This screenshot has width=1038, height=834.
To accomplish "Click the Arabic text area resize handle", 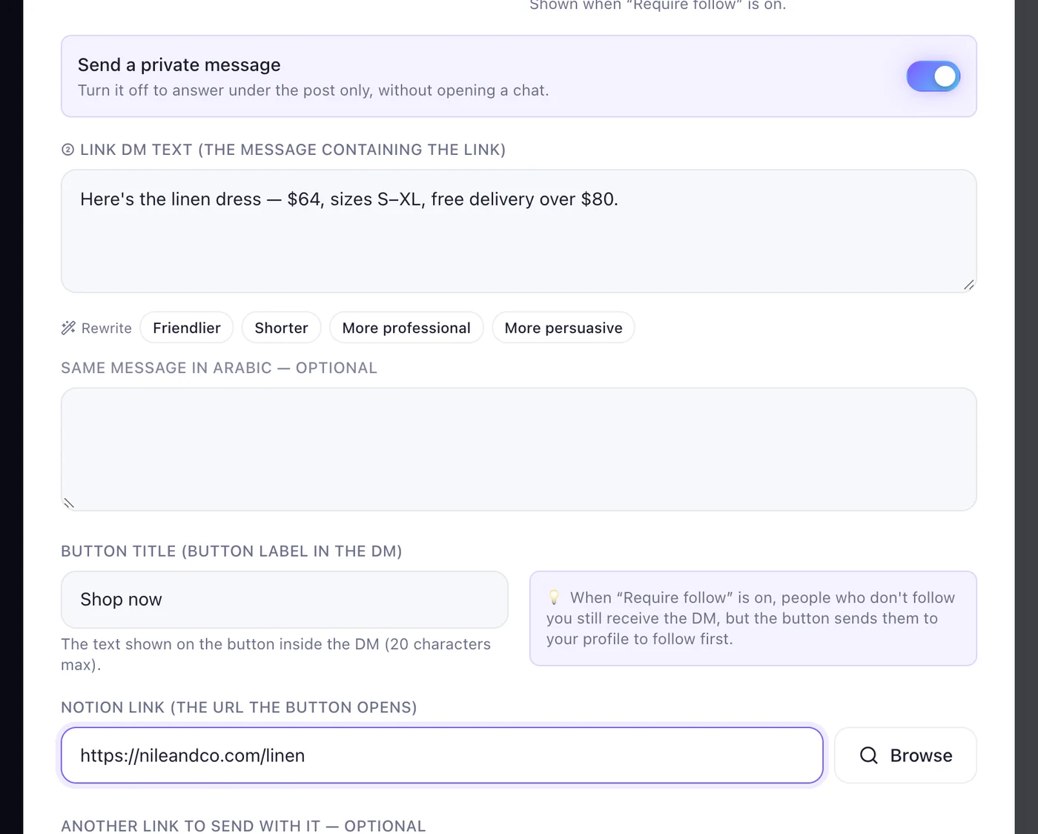I will 69,503.
